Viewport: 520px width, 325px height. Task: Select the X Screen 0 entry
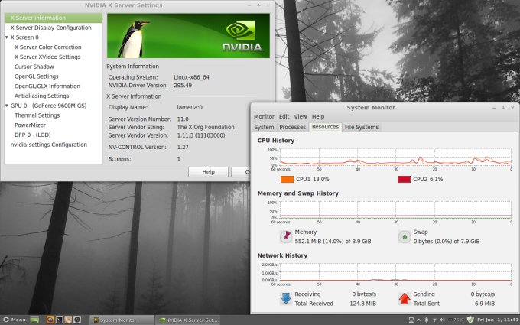24,37
